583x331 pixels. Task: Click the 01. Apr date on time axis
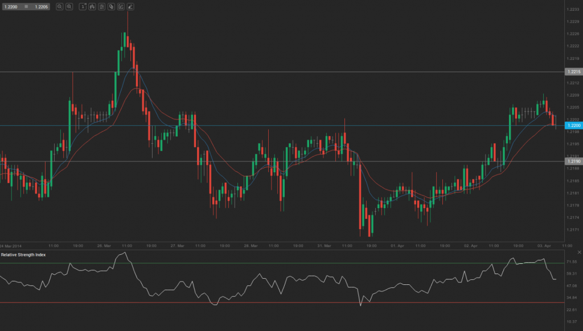(x=397, y=246)
